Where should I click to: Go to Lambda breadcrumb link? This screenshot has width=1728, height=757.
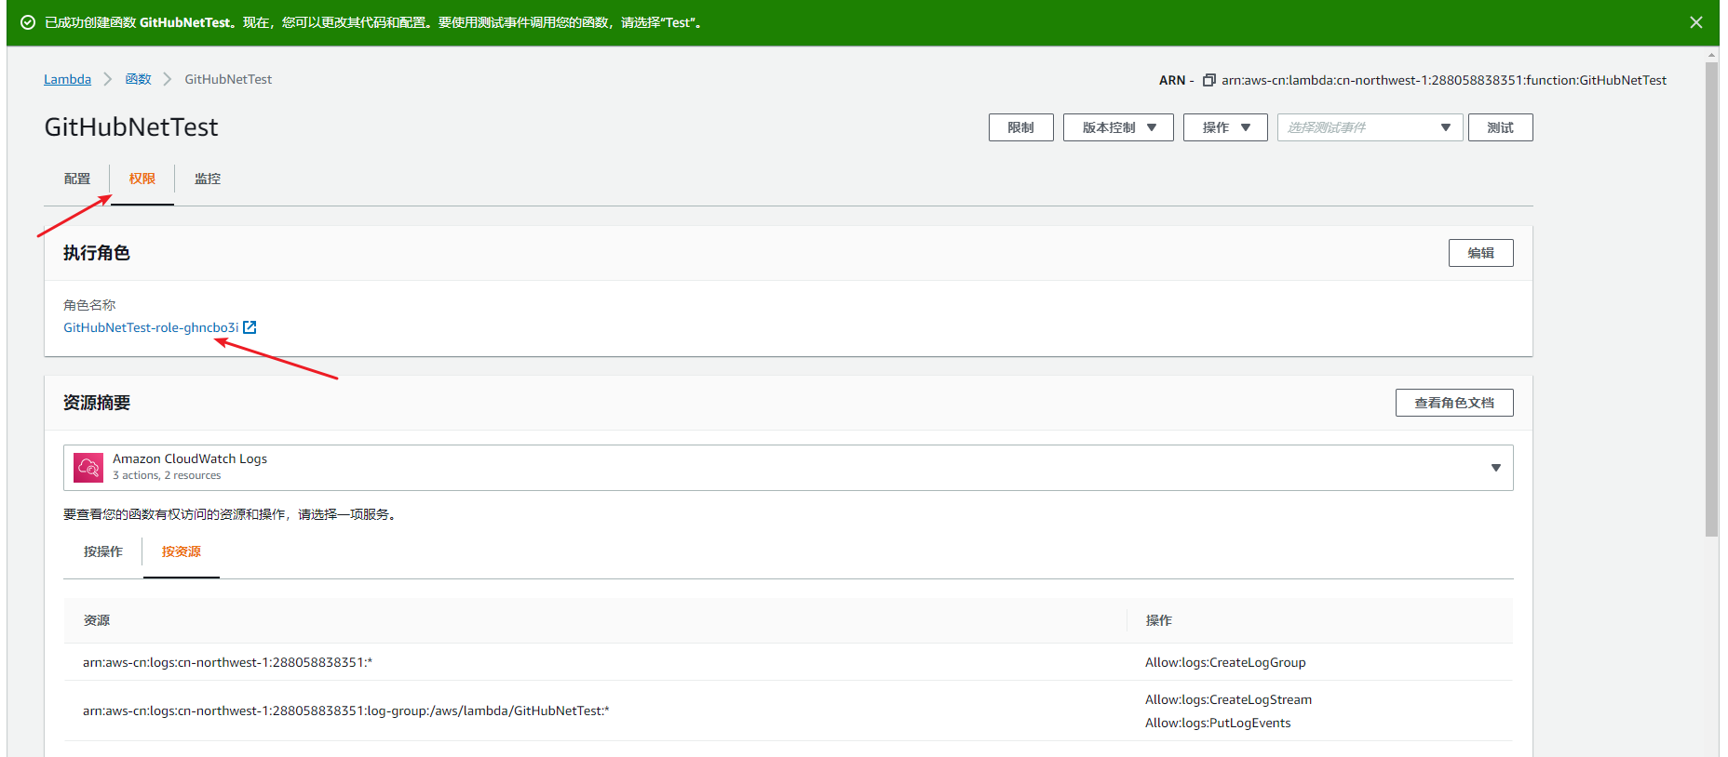point(67,79)
